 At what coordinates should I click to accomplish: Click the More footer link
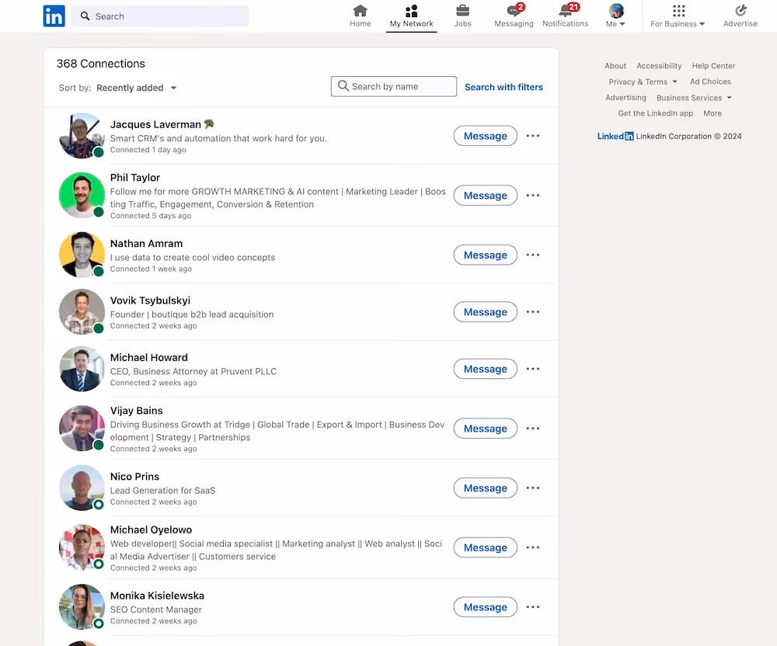coord(712,113)
